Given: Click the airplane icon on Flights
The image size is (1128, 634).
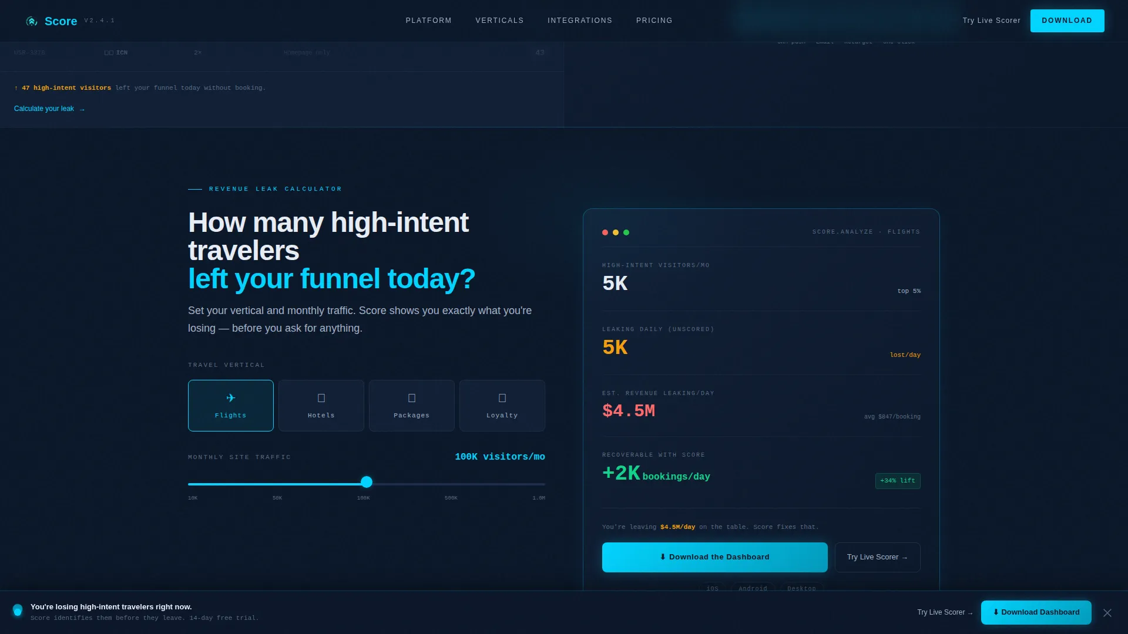Looking at the screenshot, I should [x=231, y=398].
